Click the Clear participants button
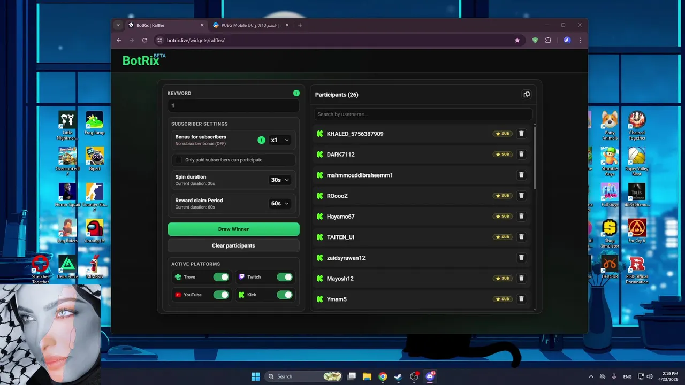The width and height of the screenshot is (685, 385). (x=233, y=246)
